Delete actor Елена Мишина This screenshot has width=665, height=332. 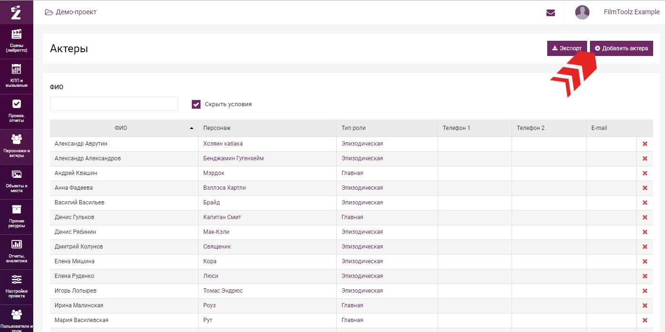click(x=645, y=261)
